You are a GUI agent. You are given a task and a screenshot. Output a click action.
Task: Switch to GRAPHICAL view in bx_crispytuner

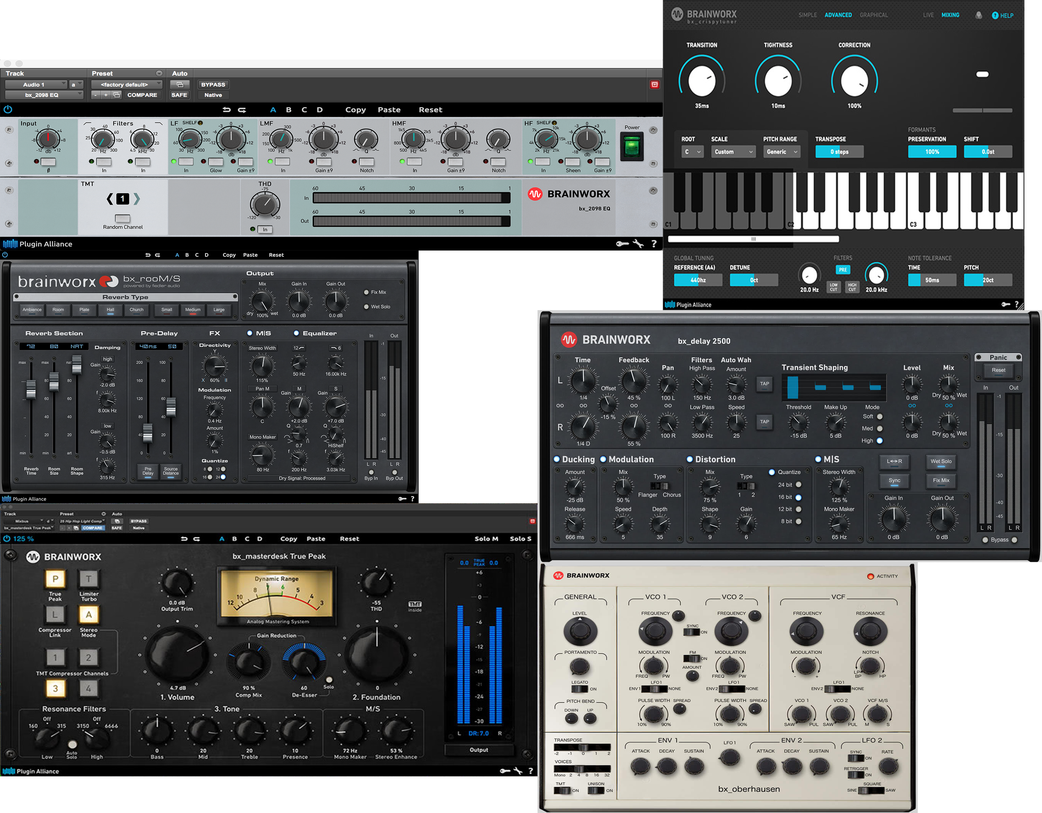[x=874, y=15]
